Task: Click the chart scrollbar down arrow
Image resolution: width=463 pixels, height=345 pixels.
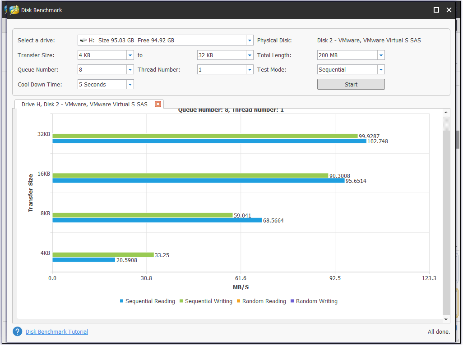Action: [x=446, y=319]
